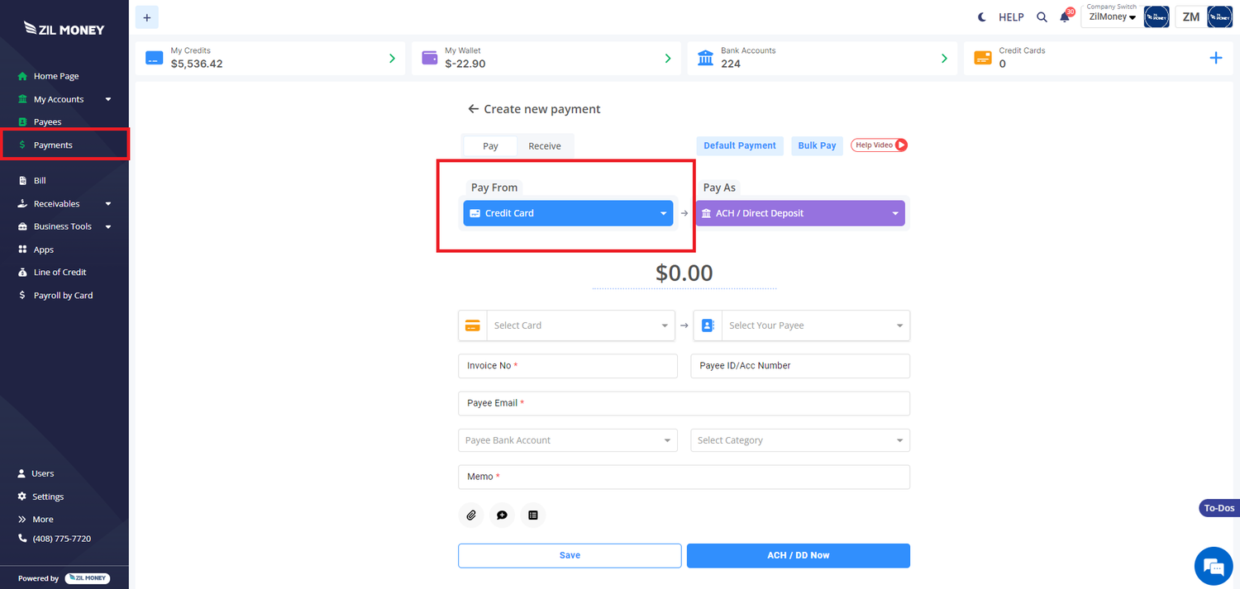Click the Zil Money logo in sidebar

point(64,29)
